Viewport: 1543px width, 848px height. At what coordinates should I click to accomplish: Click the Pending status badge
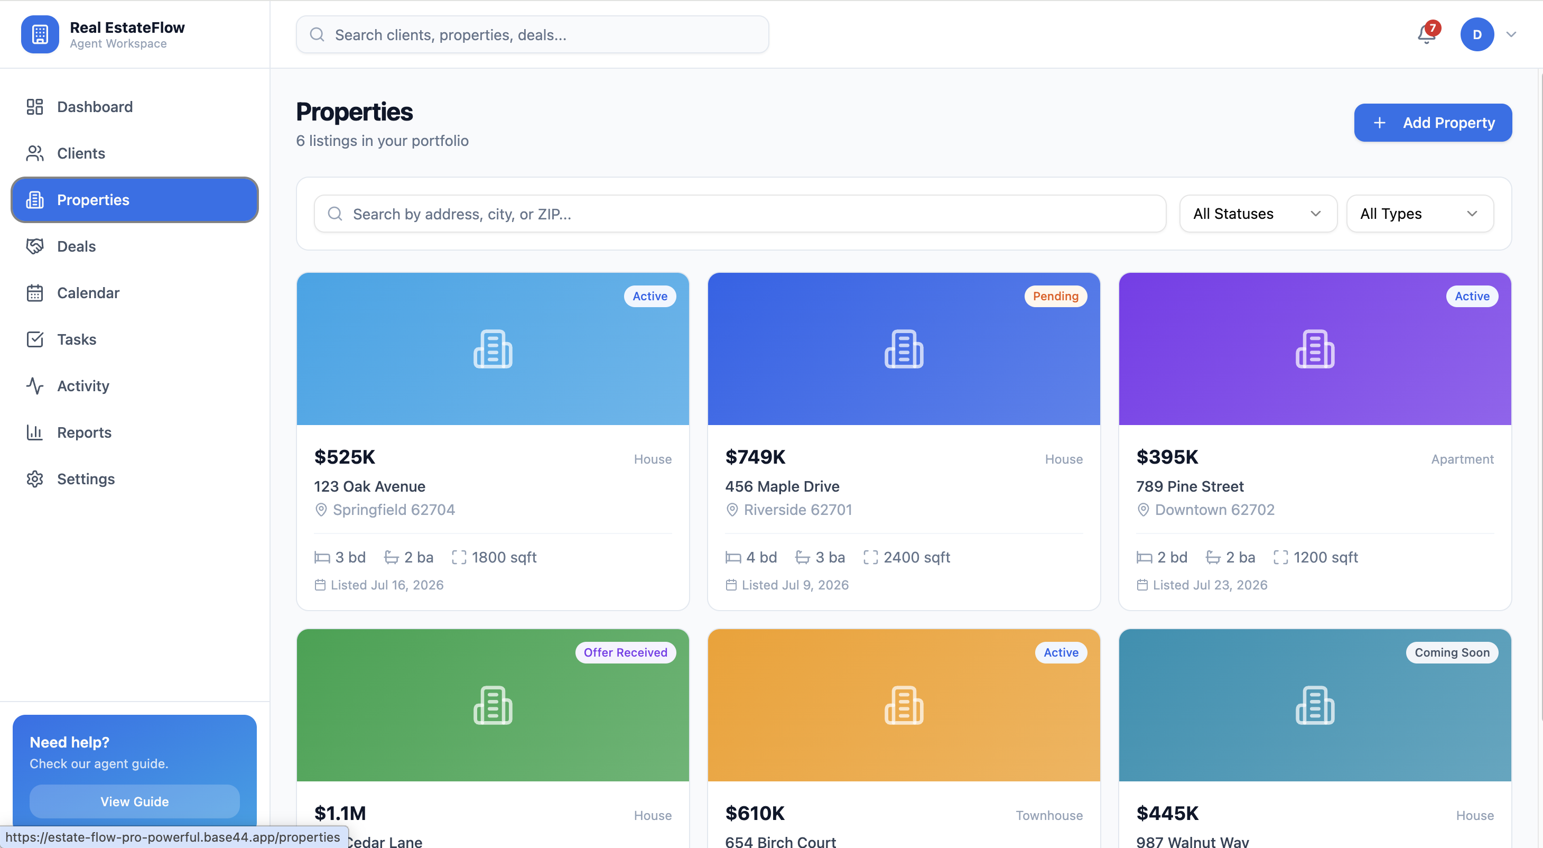1055,296
